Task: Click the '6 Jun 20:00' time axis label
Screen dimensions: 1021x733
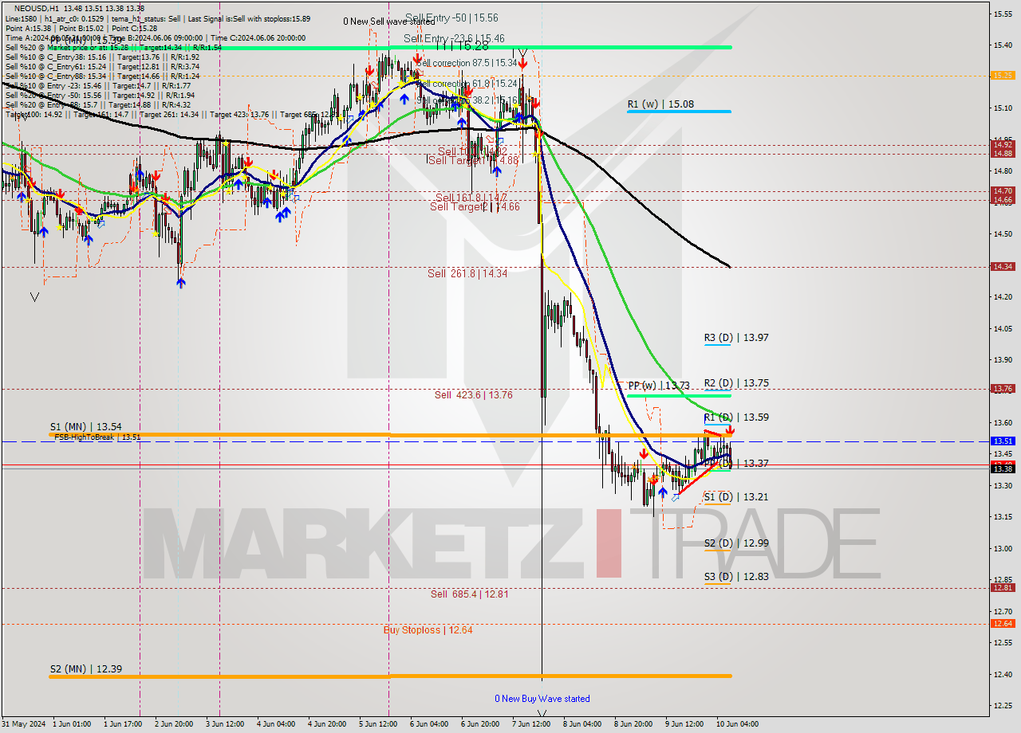Action: [x=480, y=724]
